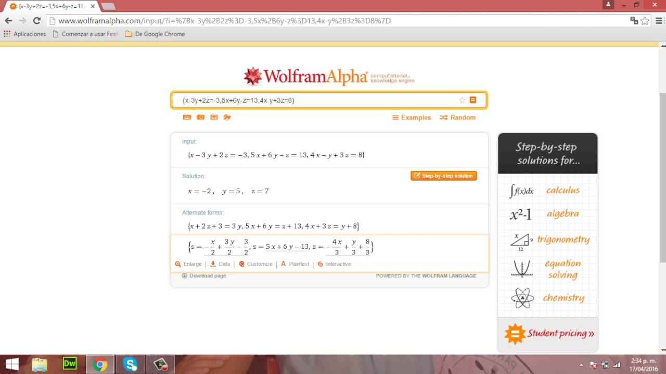Viewport: 666px width, 374px height.
Task: Open File Explorer from the taskbar
Action: click(x=40, y=364)
